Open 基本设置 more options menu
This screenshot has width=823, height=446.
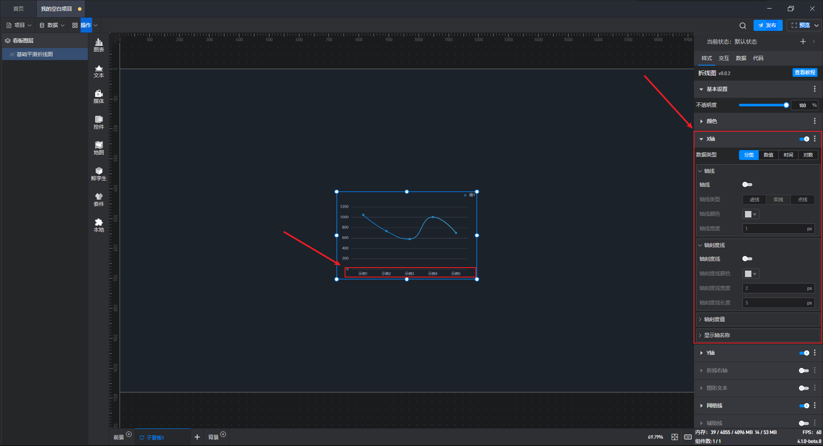point(815,89)
